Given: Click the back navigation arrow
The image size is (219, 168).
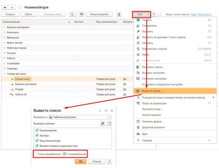Looking at the screenshot, I should coord(5,7).
